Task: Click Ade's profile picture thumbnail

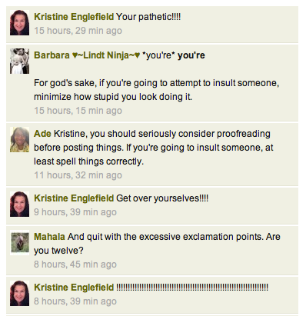Action: 19,139
